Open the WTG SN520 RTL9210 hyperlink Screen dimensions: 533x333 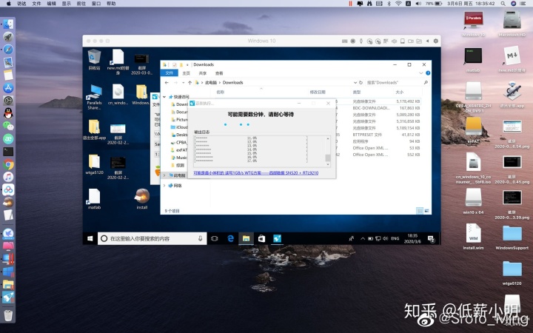pos(256,173)
